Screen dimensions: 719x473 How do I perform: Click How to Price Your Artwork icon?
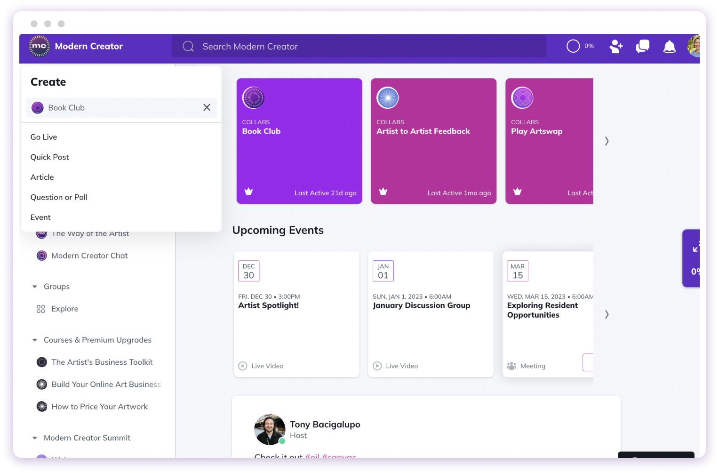click(x=42, y=406)
